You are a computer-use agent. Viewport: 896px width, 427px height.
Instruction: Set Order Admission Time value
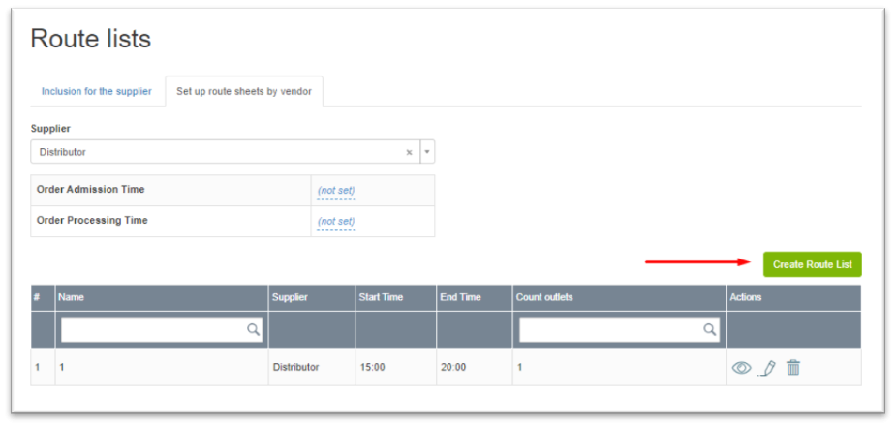(336, 191)
